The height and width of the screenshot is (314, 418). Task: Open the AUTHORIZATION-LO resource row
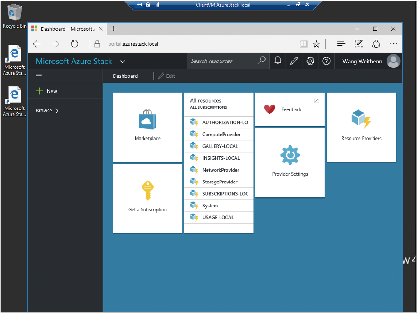click(x=218, y=122)
